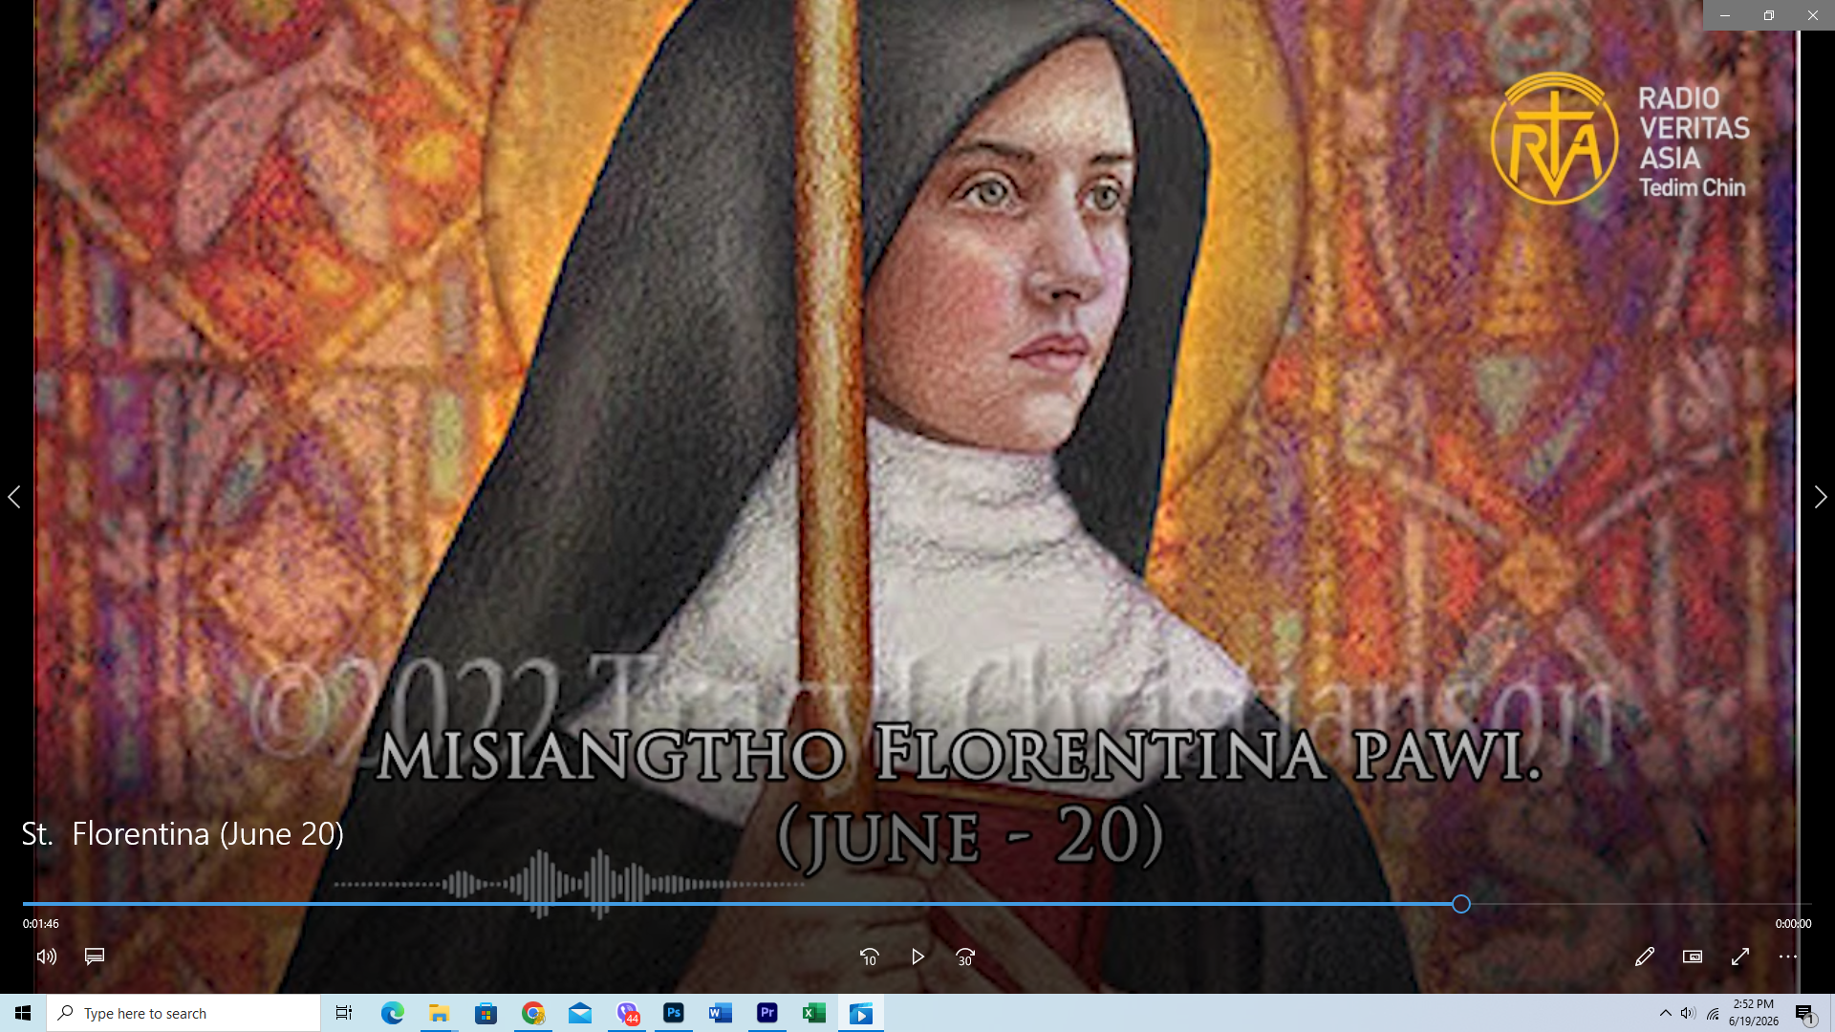Open Excel from taskbar
Viewport: 1835px width, 1032px height.
pyautogui.click(x=814, y=1013)
